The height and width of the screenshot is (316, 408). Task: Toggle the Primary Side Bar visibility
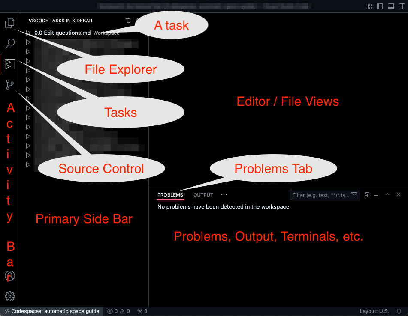379,7
